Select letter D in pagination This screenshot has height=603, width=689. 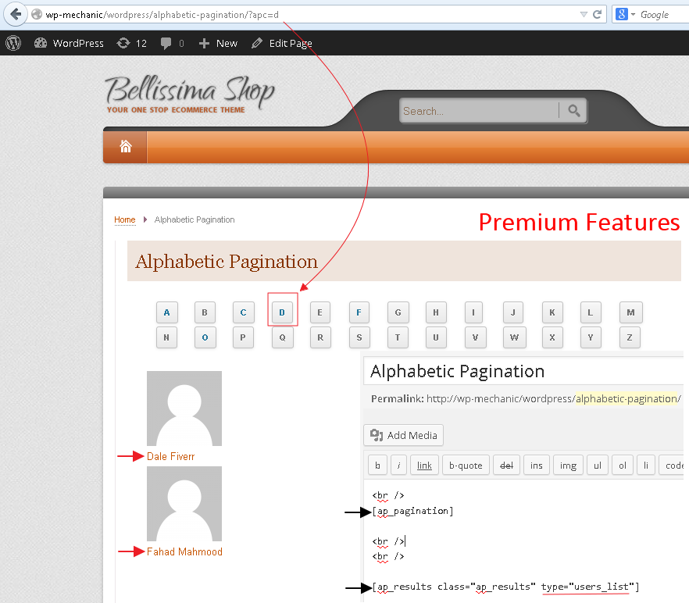(282, 312)
